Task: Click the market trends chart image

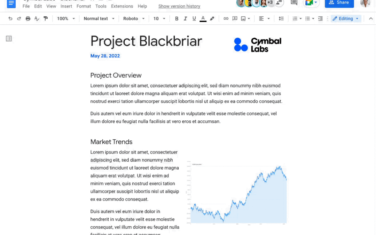Action: 237,193
